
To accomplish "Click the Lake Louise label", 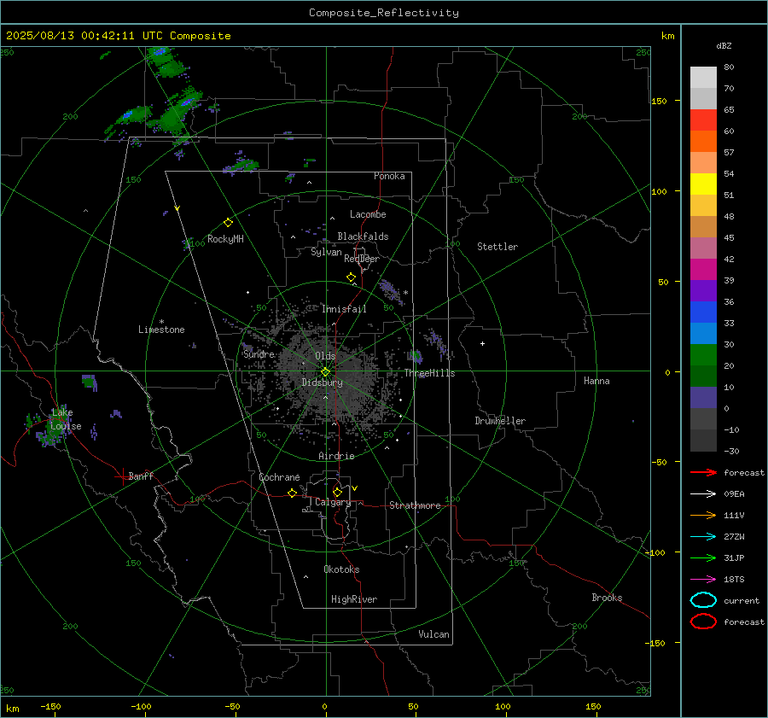I will tap(66, 419).
